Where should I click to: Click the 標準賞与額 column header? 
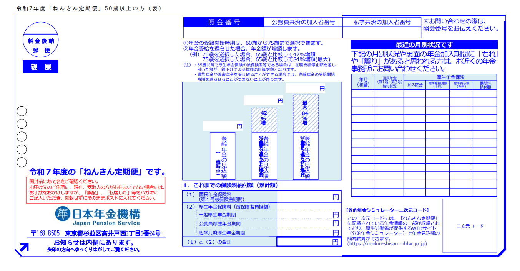(461, 85)
